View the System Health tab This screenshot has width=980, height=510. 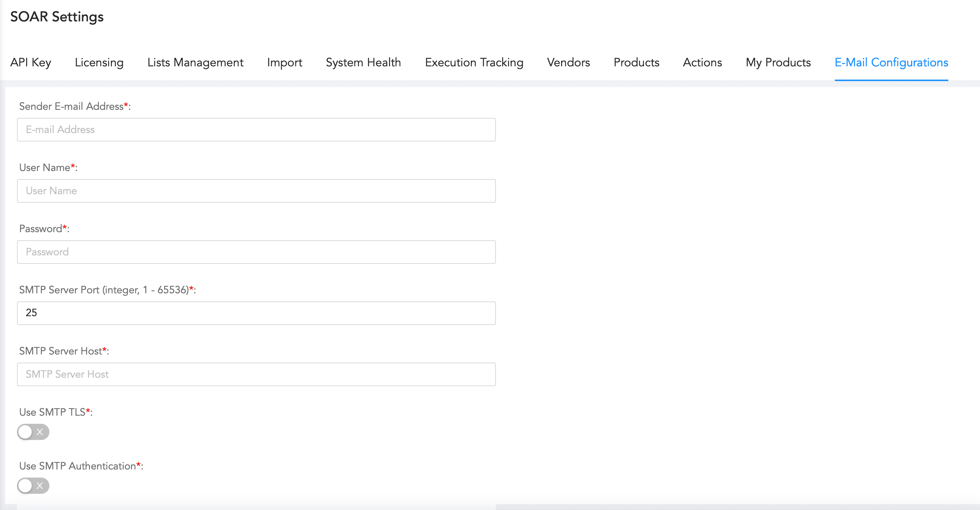coord(363,62)
